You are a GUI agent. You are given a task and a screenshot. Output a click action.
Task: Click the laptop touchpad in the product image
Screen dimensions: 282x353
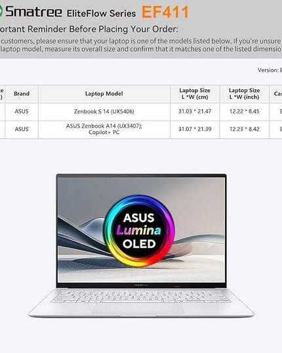coord(138,310)
